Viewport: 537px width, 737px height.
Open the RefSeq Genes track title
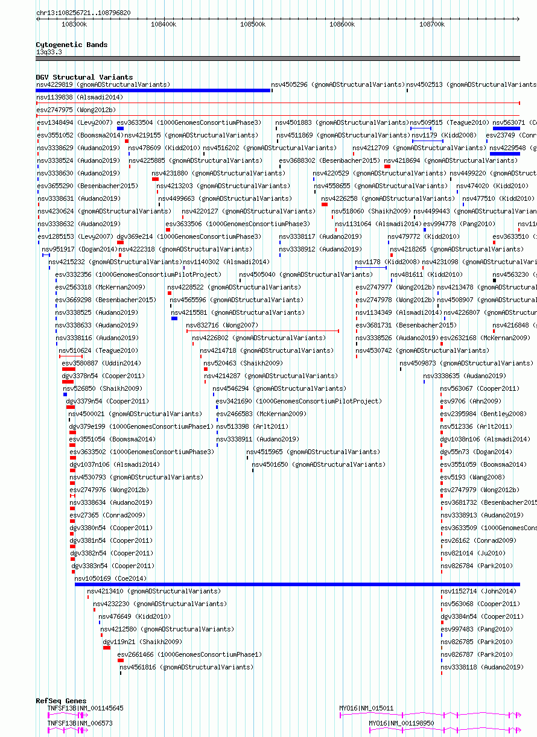point(61,701)
